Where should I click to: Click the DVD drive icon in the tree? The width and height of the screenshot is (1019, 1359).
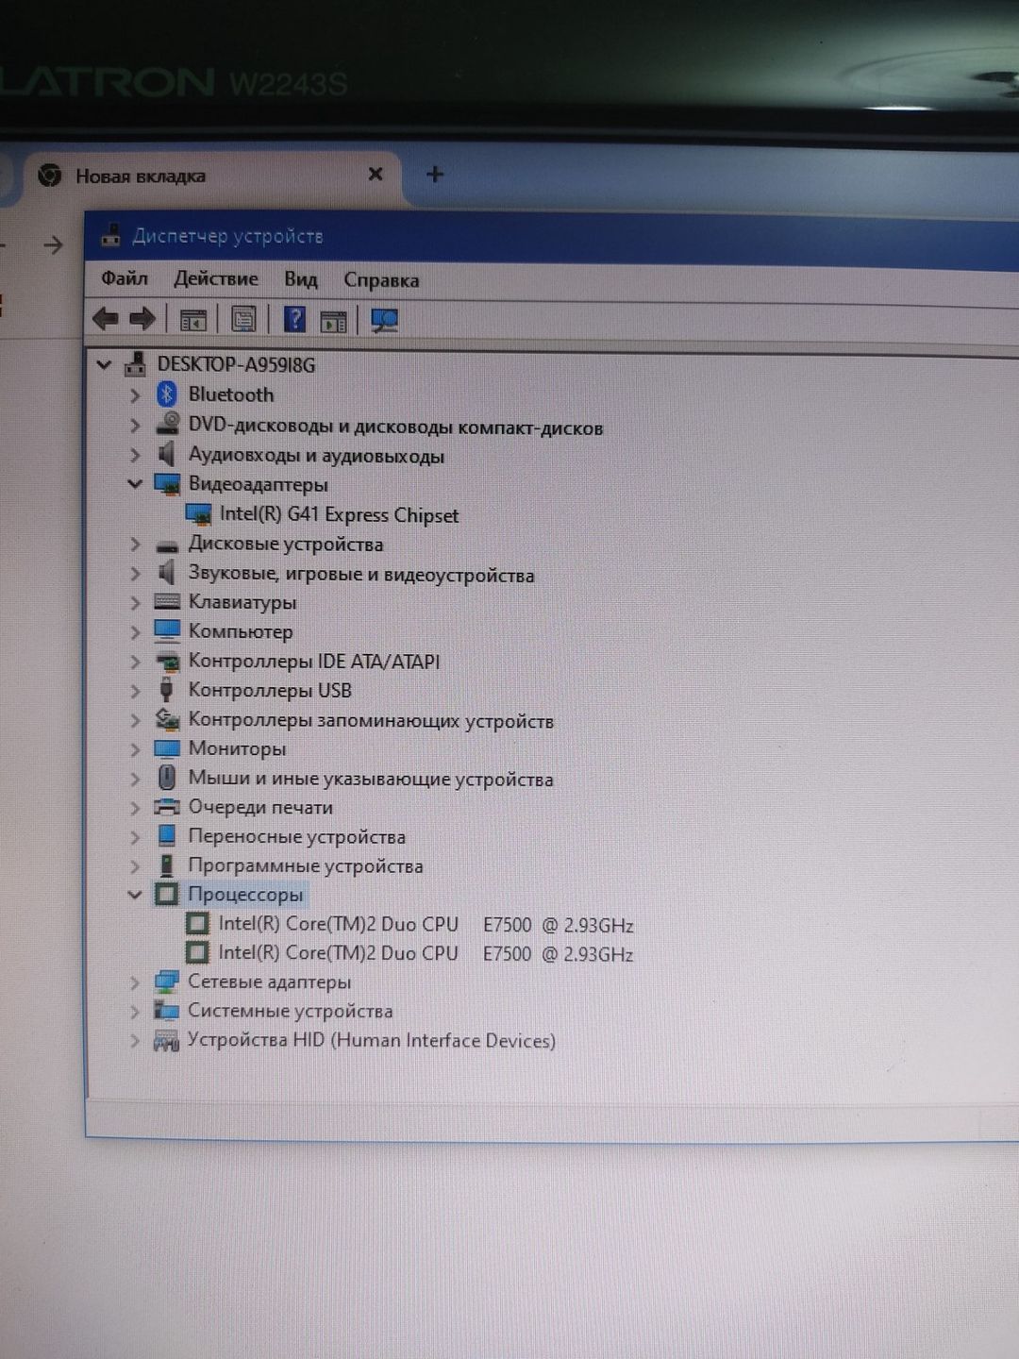tap(167, 424)
